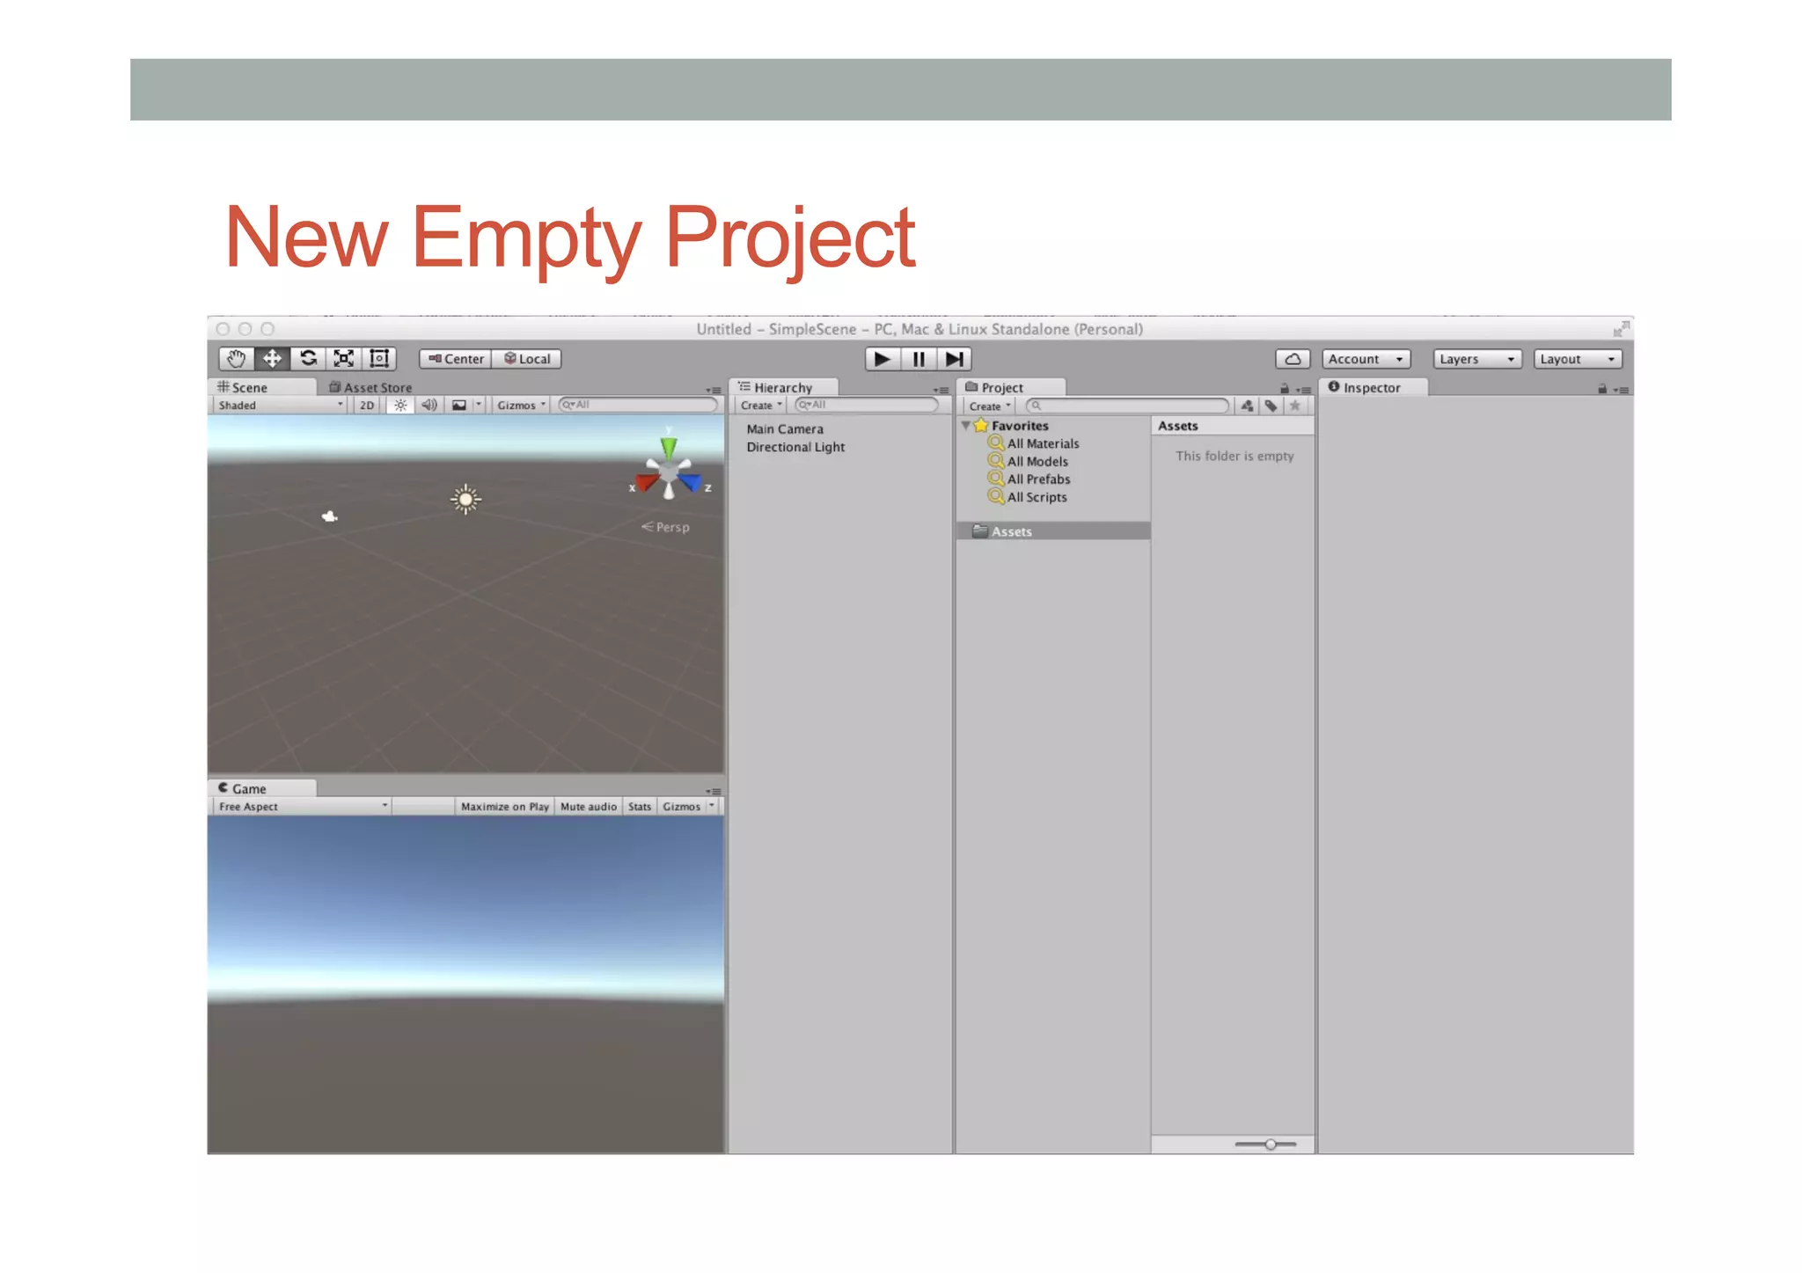Select the Inspector tab
The height and width of the screenshot is (1273, 1802).
pos(1371,387)
